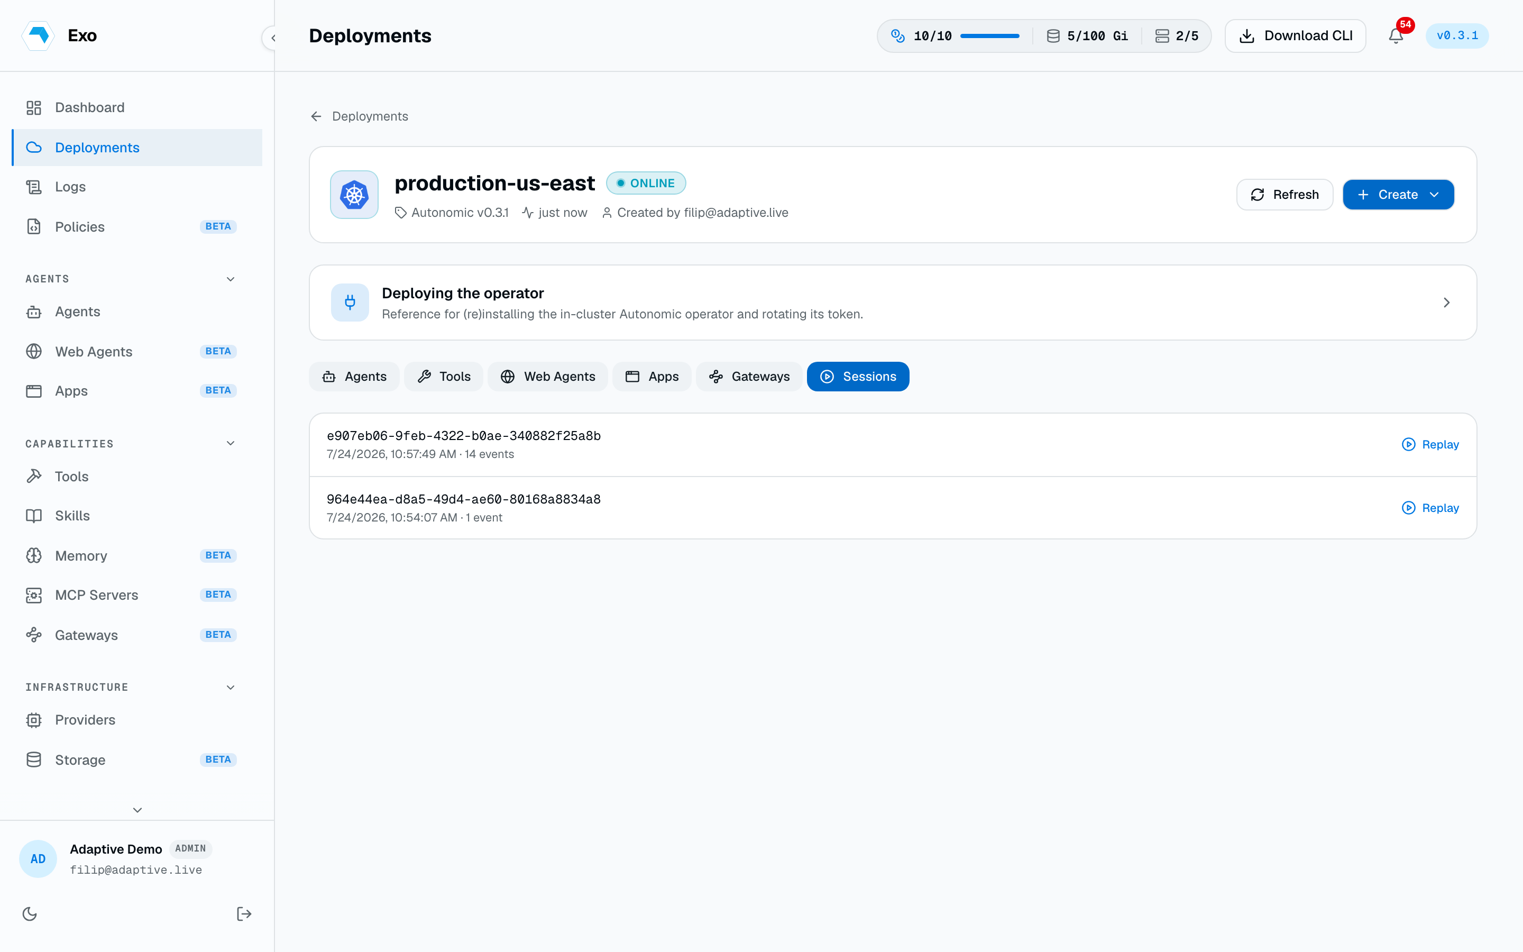Click the scroll-down chevron below the sidebar list
1523x952 pixels.
137,810
